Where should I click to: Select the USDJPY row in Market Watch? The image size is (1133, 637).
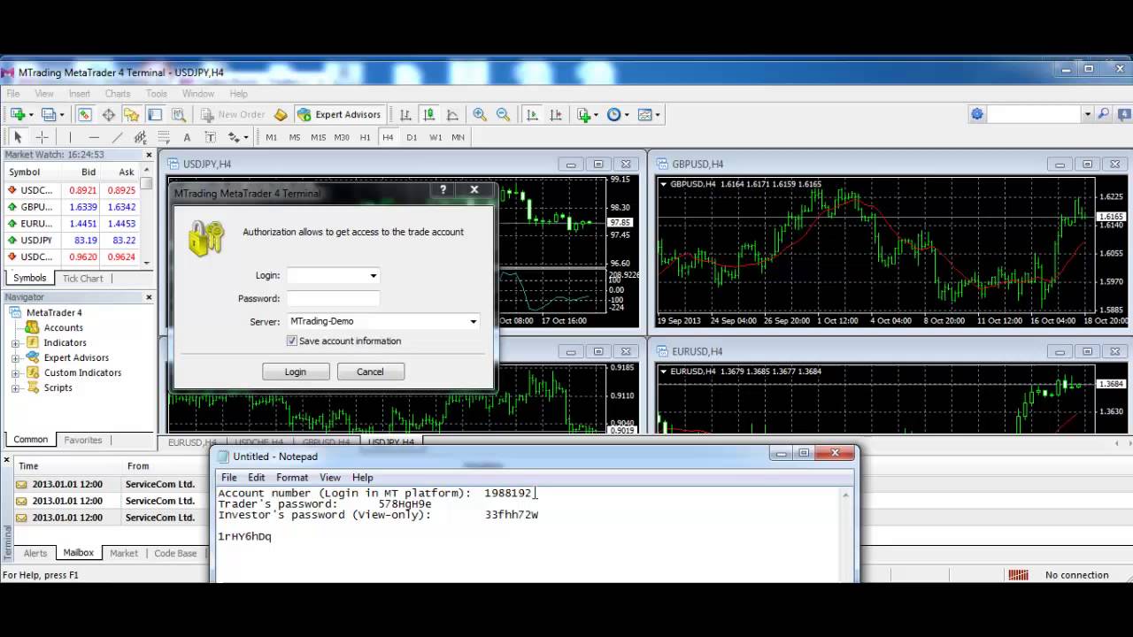click(x=73, y=240)
